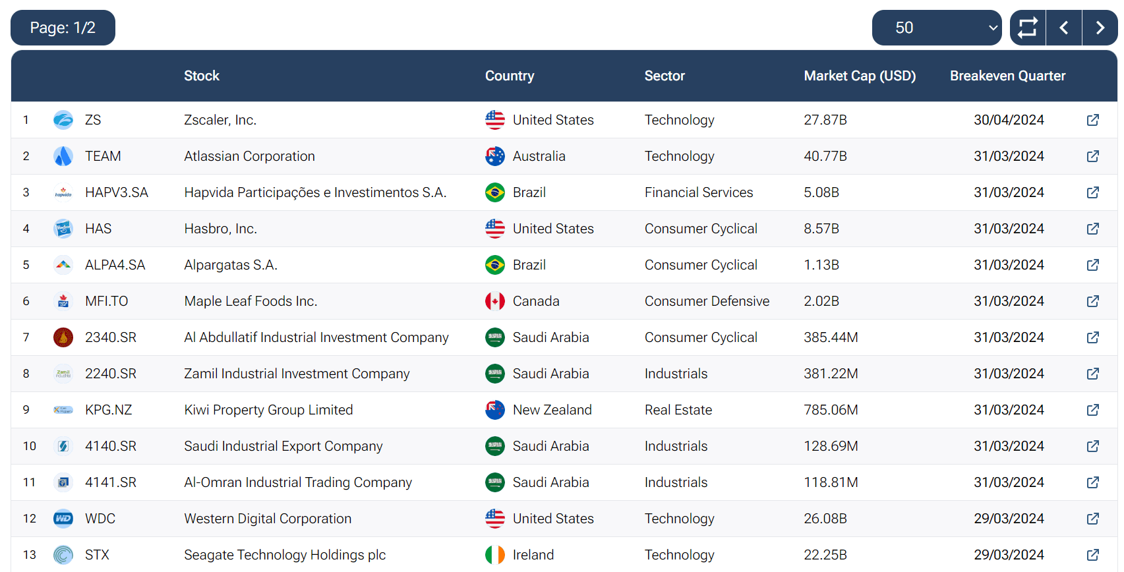Image resolution: width=1124 pixels, height=572 pixels.
Task: Click market cap value 385.44M
Action: pyautogui.click(x=831, y=337)
